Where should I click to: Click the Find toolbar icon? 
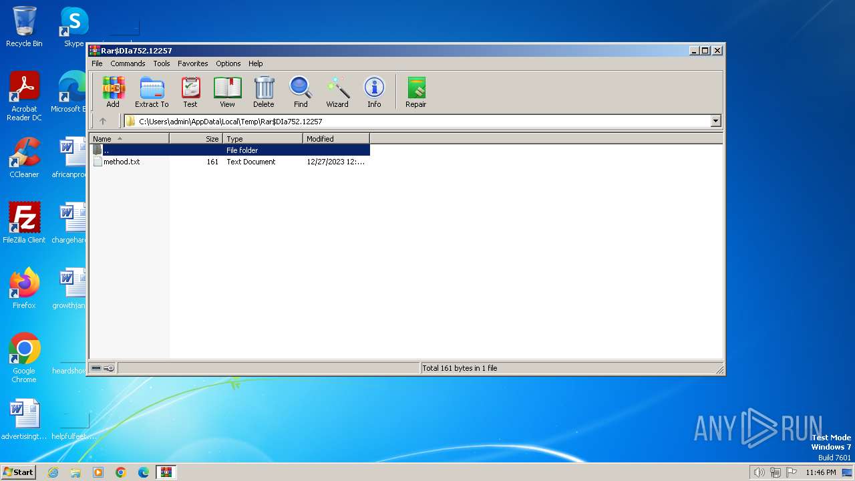click(x=301, y=92)
